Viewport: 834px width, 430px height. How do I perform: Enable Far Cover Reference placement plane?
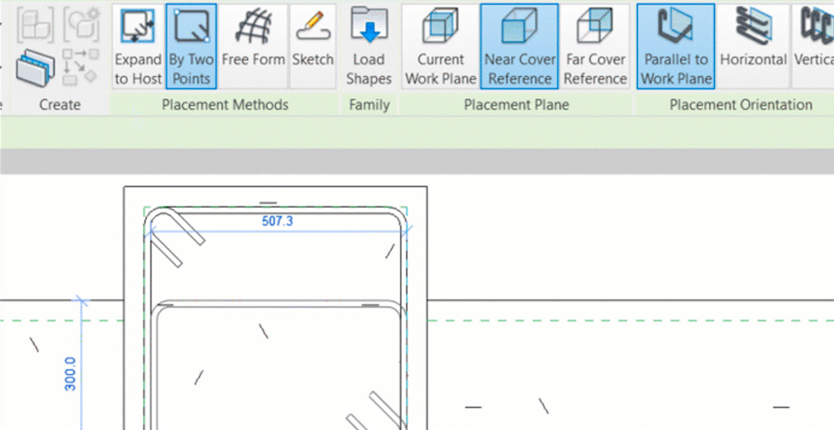595,46
